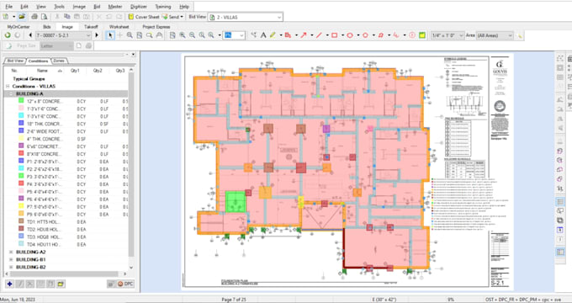Click the top icon in right-side toolbar
The width and height of the screenshot is (572, 303).
pyautogui.click(x=560, y=58)
